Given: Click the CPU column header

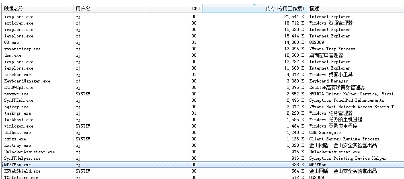Looking at the screenshot, I should coord(196,8).
